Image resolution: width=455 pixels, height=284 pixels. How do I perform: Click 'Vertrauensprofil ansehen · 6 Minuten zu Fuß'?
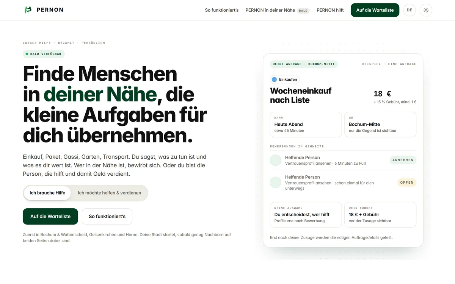pyautogui.click(x=325, y=164)
